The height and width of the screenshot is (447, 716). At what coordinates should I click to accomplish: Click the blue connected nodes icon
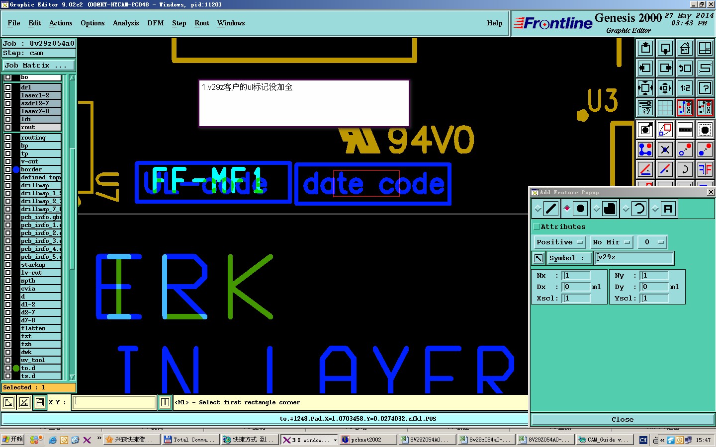pos(645,149)
